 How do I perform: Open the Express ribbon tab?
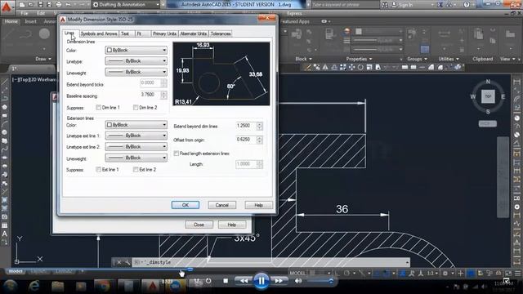coord(294,13)
